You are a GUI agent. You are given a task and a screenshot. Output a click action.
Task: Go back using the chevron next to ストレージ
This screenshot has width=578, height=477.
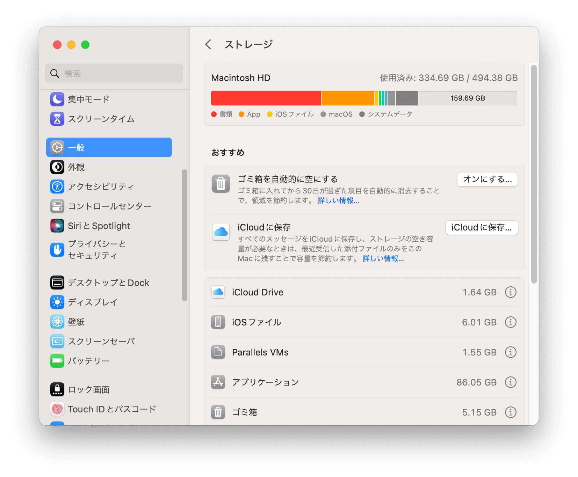[208, 44]
